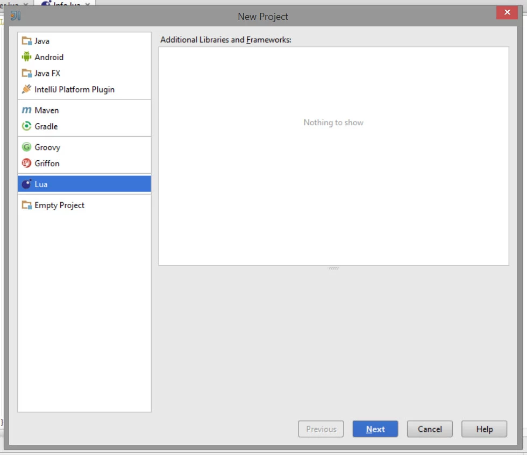Select the Java project type label

point(42,41)
